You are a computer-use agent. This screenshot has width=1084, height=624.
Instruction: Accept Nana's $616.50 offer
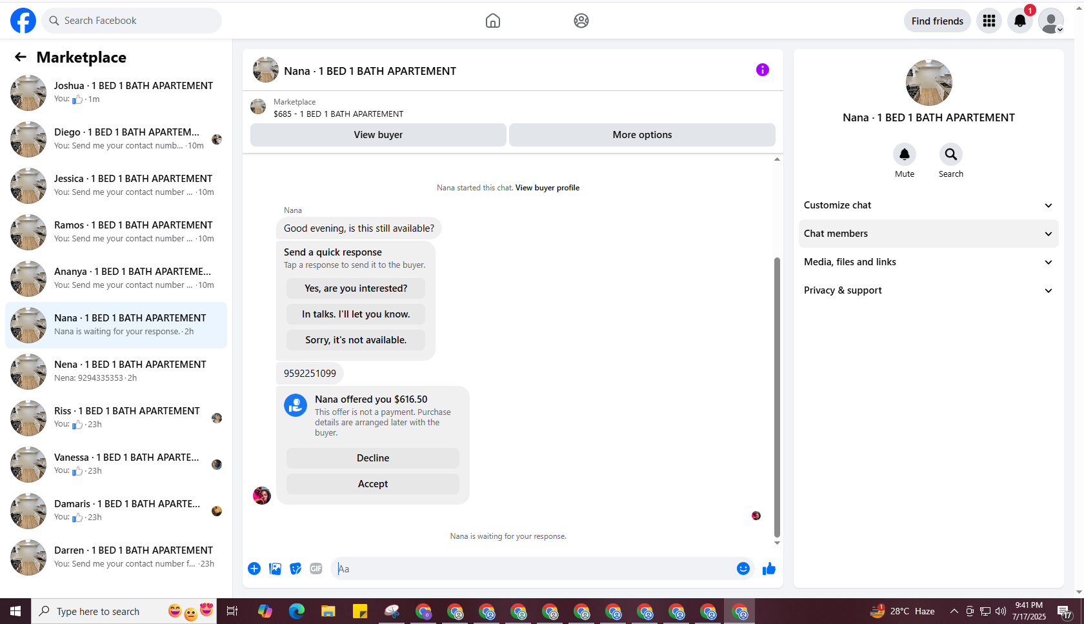click(373, 484)
